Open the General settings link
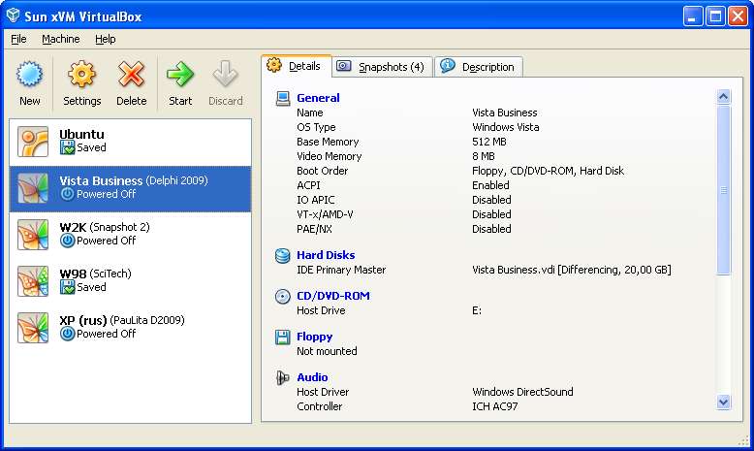Image resolution: width=754 pixels, height=451 pixels. tap(318, 98)
